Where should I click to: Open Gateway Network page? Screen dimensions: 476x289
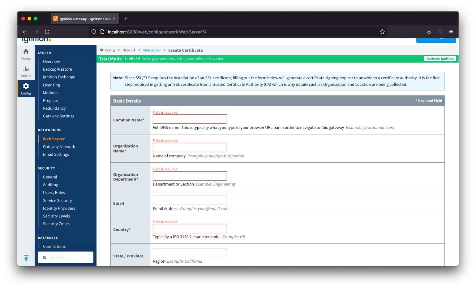tap(59, 147)
